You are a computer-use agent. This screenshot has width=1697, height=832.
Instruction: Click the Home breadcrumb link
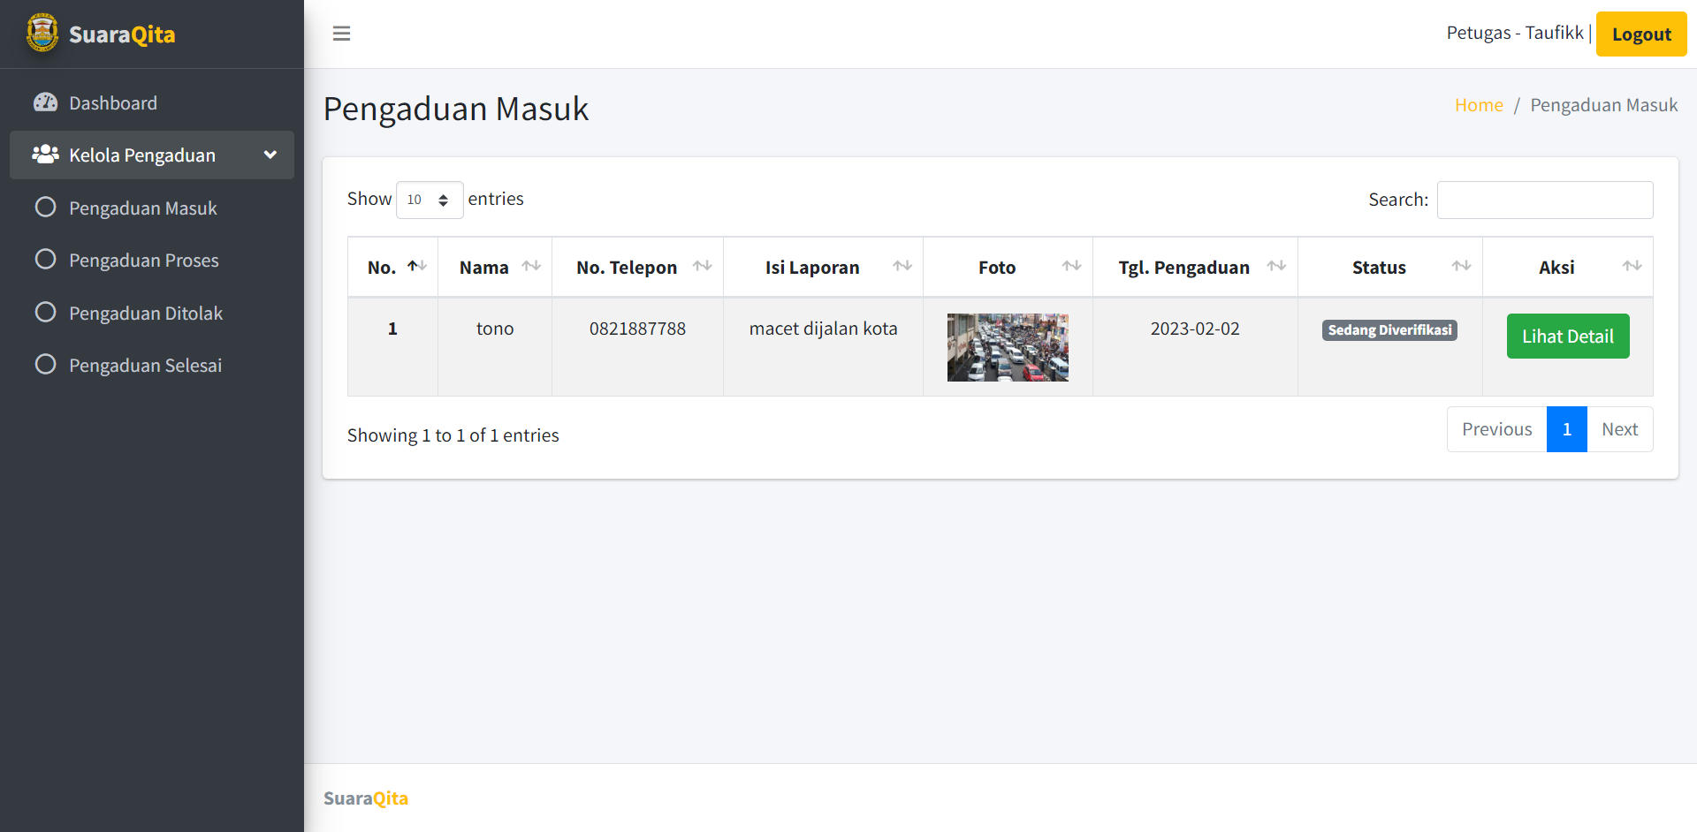tap(1478, 104)
